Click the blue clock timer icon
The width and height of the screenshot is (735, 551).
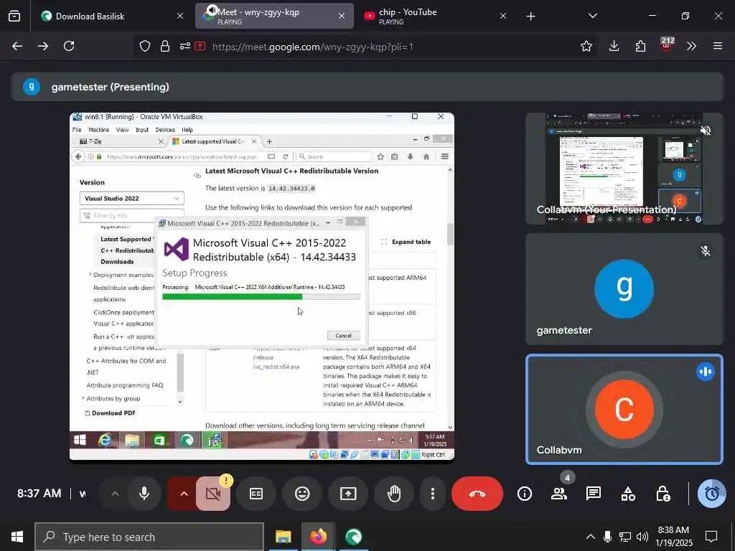tap(711, 494)
